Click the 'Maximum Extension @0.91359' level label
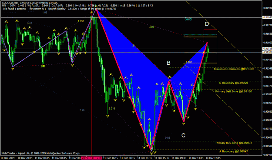Viewport: 272px width, 160px height. 234,69
